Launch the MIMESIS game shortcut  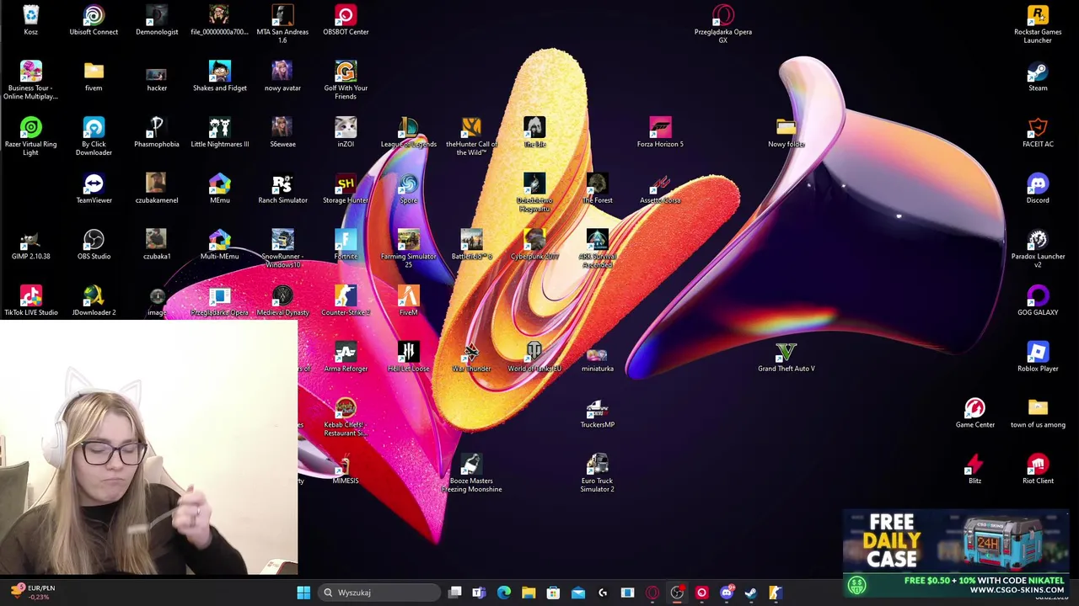[346, 469]
